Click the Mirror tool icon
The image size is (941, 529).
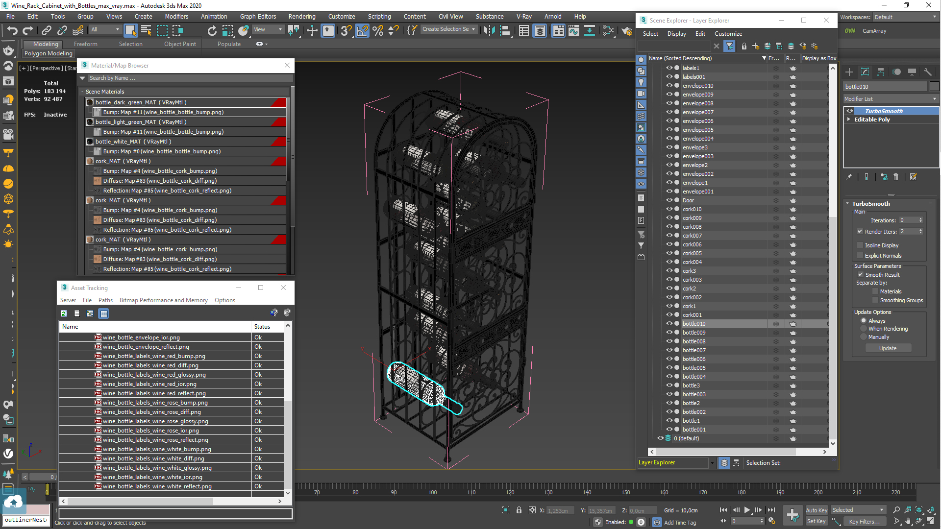coord(489,31)
